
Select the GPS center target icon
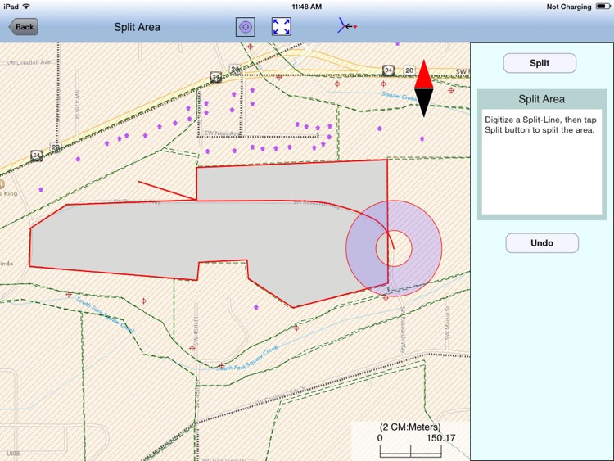coord(246,27)
